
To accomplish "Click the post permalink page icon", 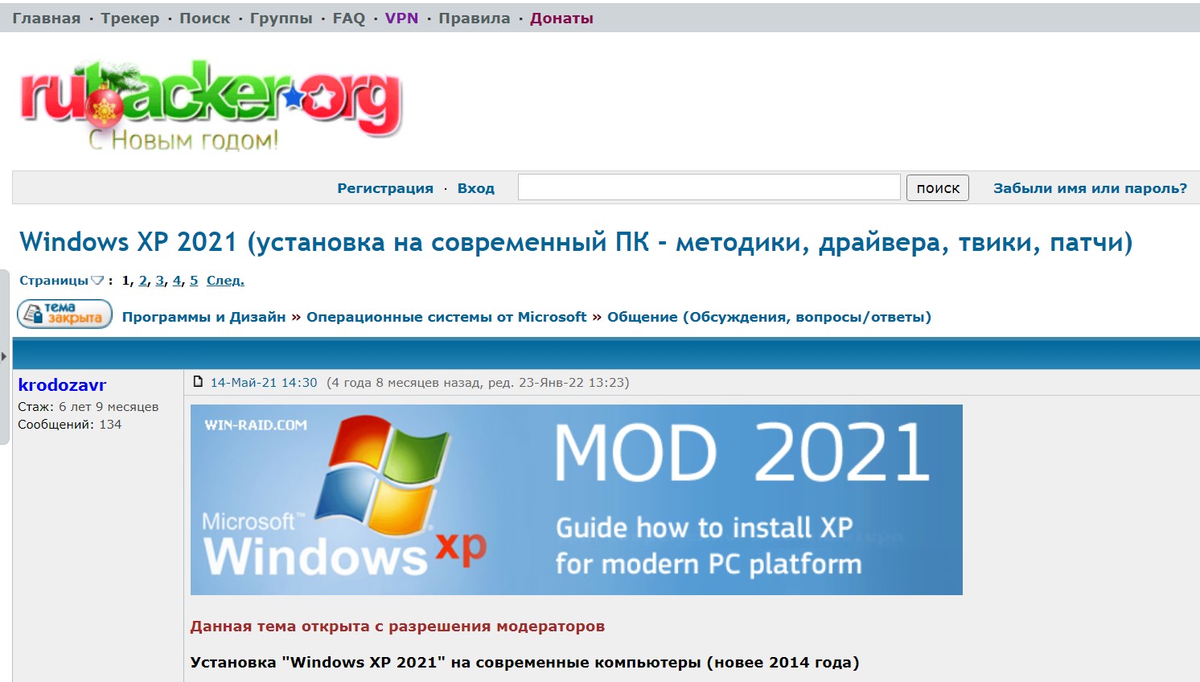I will (198, 382).
